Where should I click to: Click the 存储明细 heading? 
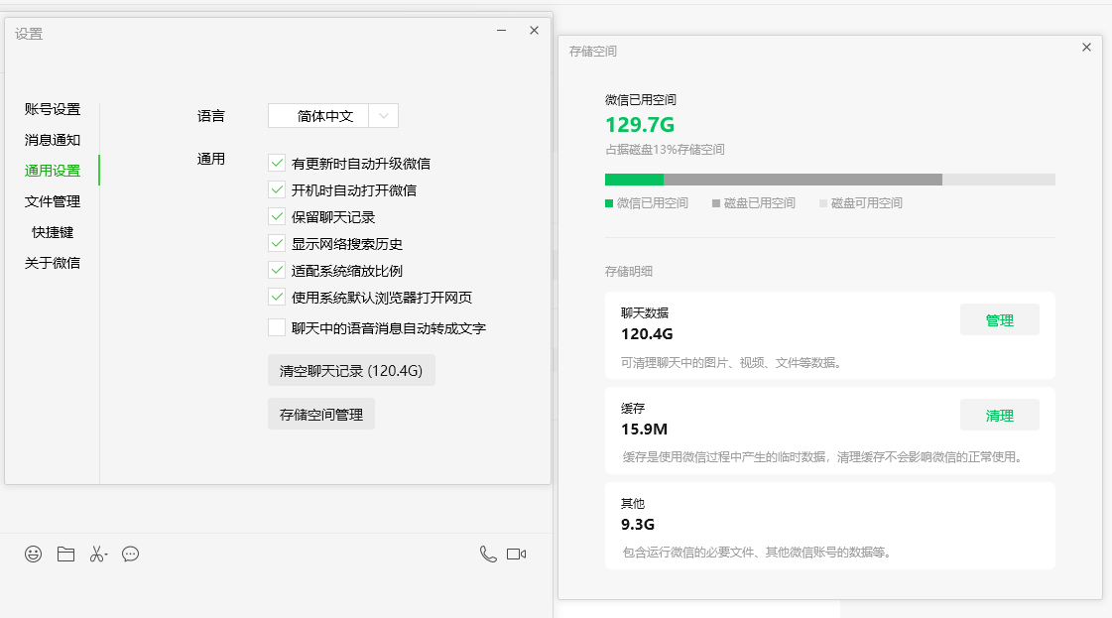628,271
